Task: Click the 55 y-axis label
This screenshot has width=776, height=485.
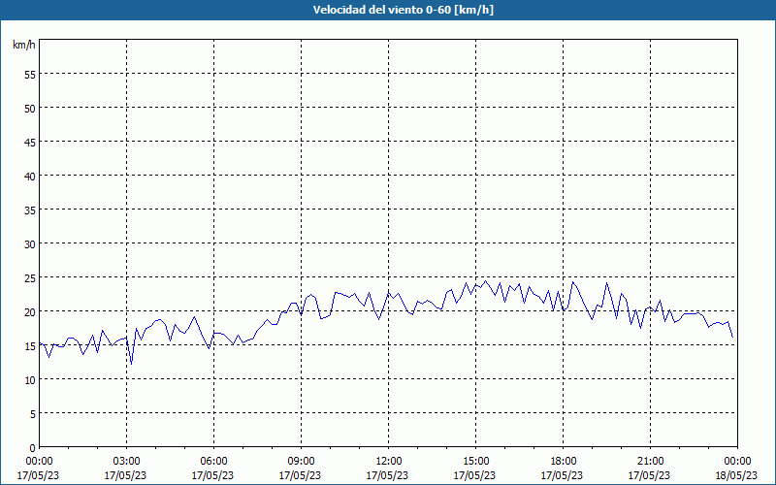Action: (x=30, y=75)
